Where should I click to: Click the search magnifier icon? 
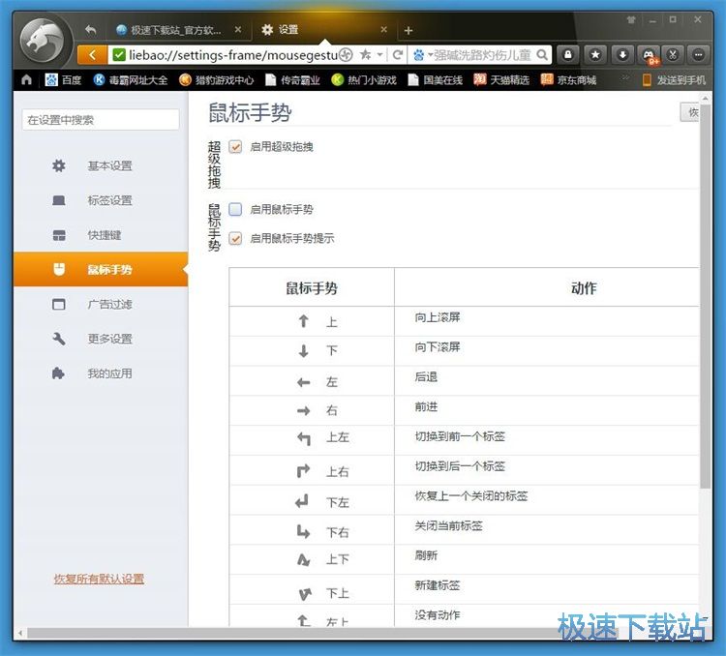(x=542, y=55)
